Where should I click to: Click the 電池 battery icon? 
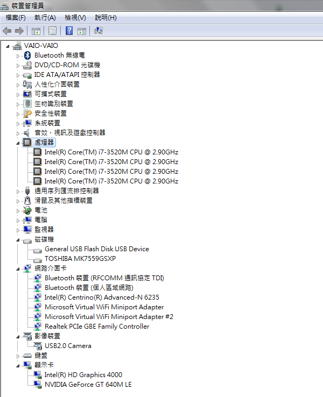point(27,210)
